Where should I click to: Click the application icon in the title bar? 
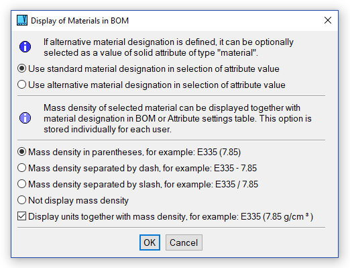[x=22, y=20]
